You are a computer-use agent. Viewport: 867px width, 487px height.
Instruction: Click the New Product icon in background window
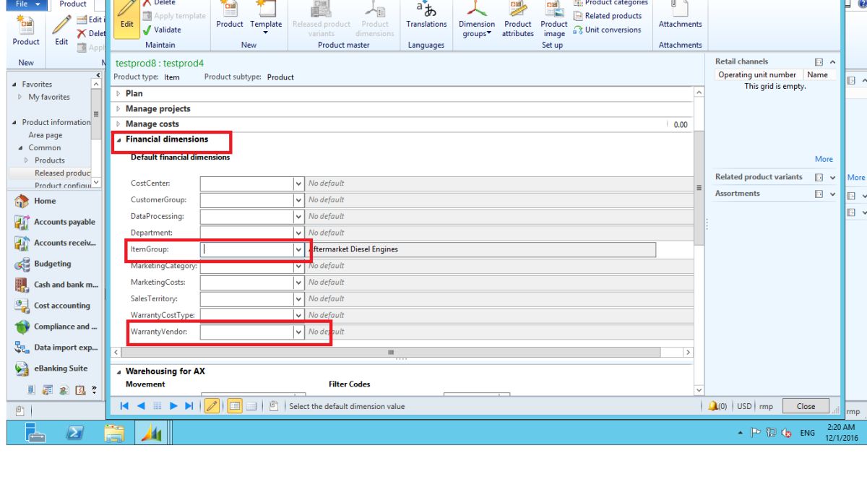[26, 31]
